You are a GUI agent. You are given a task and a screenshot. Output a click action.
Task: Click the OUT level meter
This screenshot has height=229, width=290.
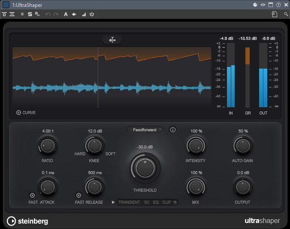[263, 75]
